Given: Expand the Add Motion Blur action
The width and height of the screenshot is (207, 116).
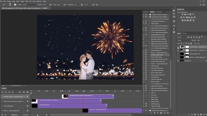Looking at the screenshot, I should (x=150, y=77).
